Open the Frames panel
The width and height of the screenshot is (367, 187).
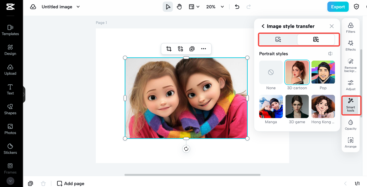pyautogui.click(x=10, y=168)
